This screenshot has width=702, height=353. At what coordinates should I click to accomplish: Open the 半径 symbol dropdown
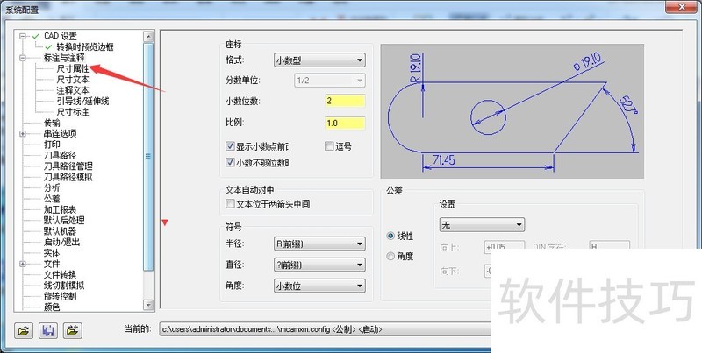coord(319,244)
